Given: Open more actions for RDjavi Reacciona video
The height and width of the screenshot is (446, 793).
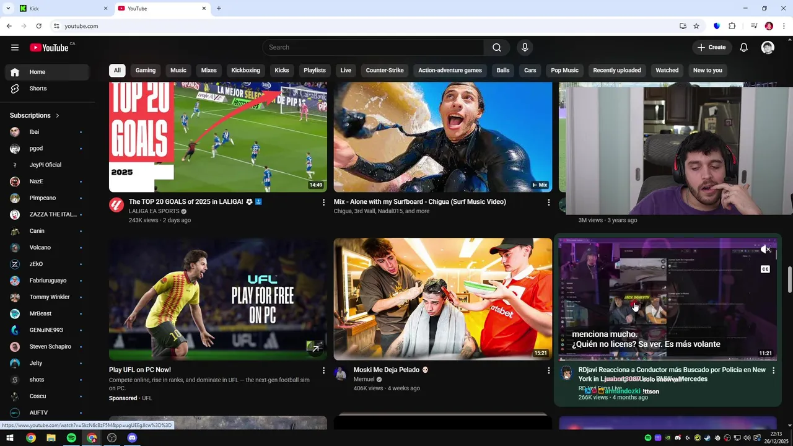Looking at the screenshot, I should (x=773, y=370).
